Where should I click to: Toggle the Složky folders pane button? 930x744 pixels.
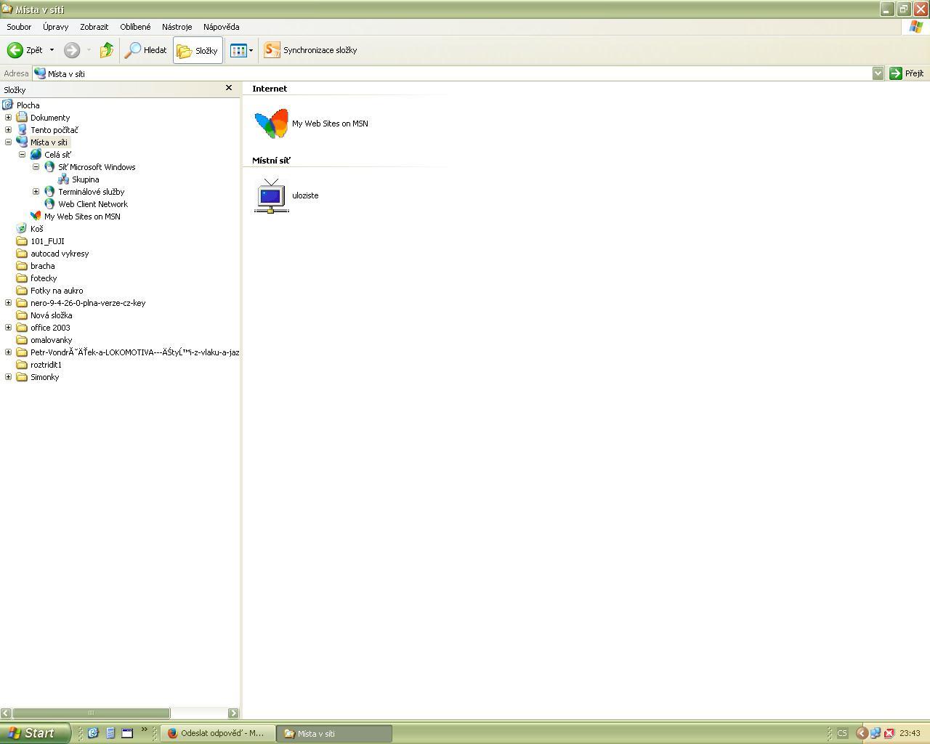[x=198, y=50]
